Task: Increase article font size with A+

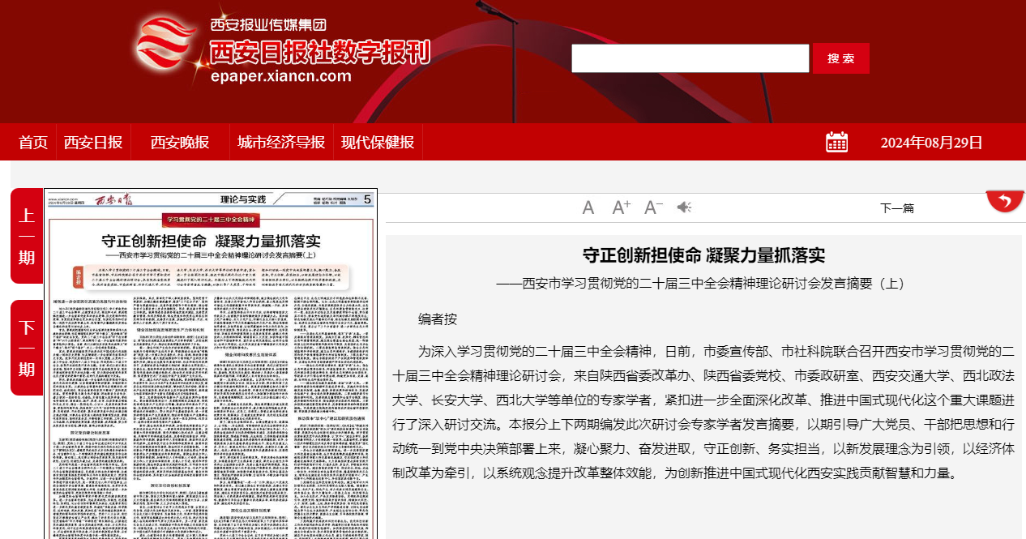Action: [x=621, y=208]
